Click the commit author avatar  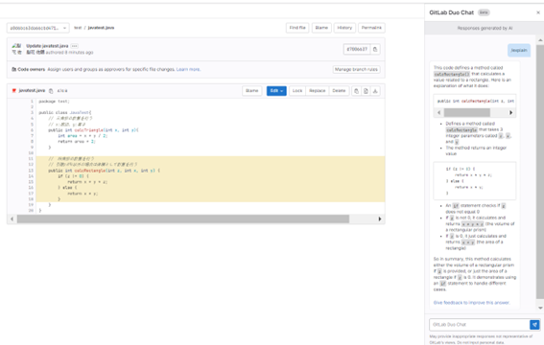16,49
